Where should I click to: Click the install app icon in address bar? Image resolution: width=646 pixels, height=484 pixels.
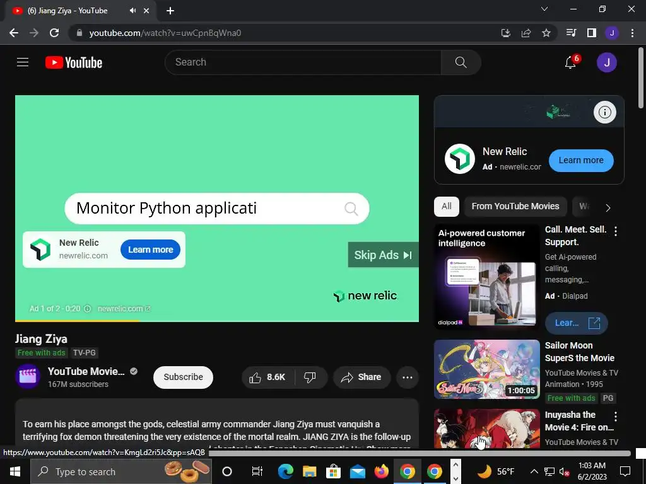pyautogui.click(x=505, y=33)
